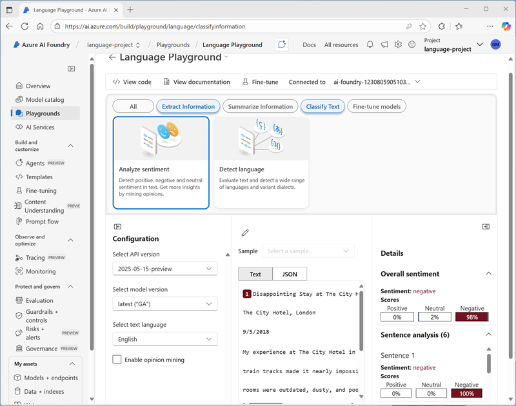Click the View code button

[x=132, y=82]
